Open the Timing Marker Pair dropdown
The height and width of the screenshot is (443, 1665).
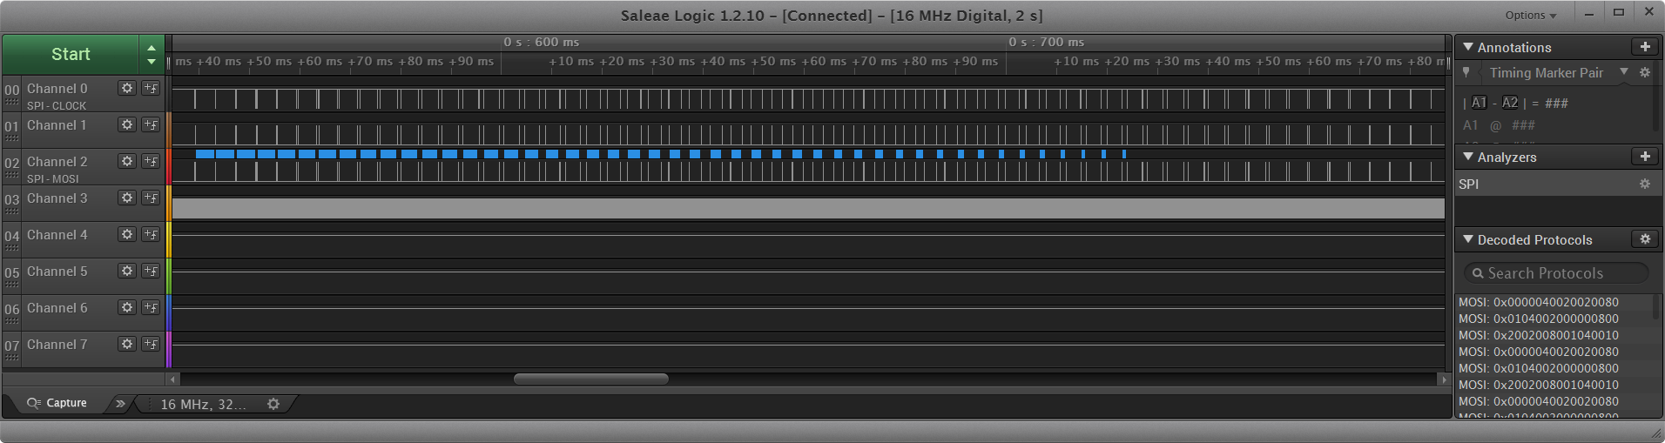[1624, 72]
